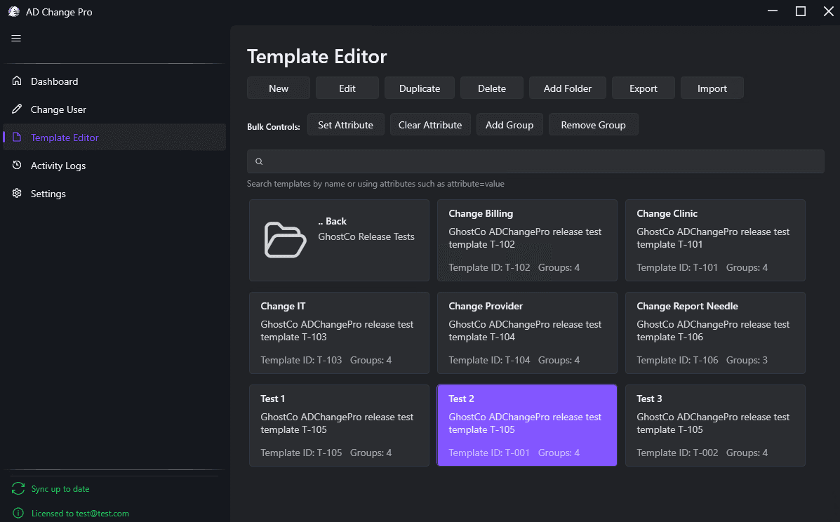Click the Delete button
Screen dimensions: 840x522
492,88
